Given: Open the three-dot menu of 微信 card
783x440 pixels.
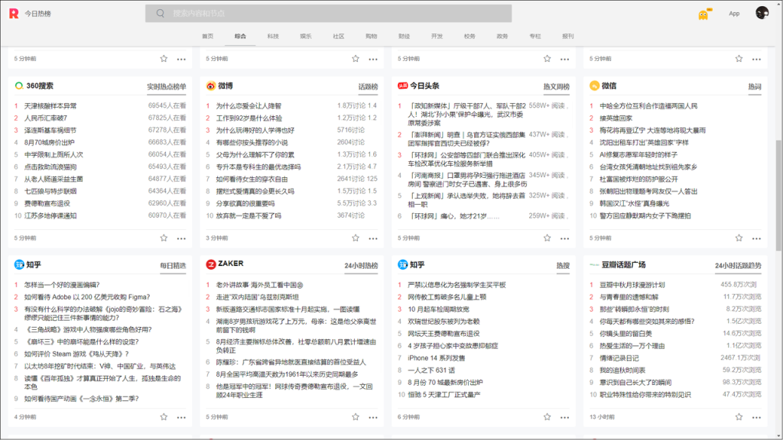Looking at the screenshot, I should pyautogui.click(x=756, y=238).
